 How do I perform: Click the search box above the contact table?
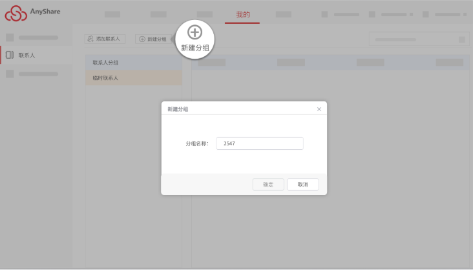414,39
